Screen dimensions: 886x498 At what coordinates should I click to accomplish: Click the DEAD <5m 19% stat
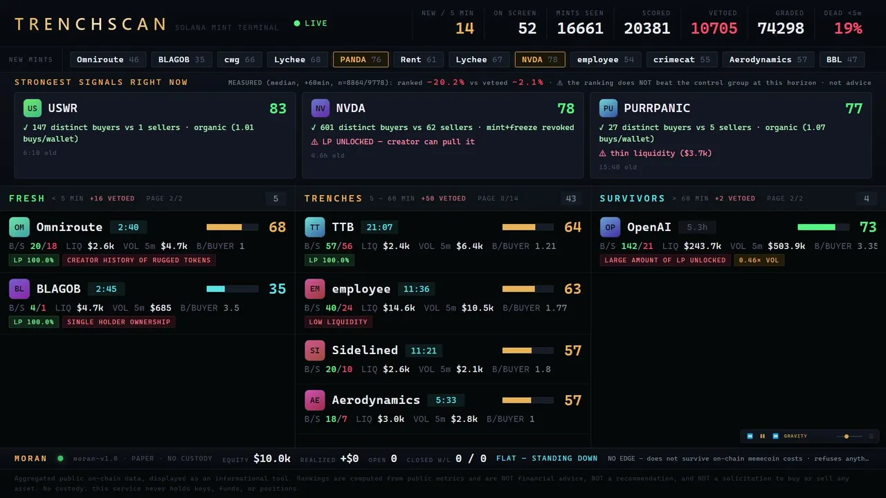(x=842, y=24)
